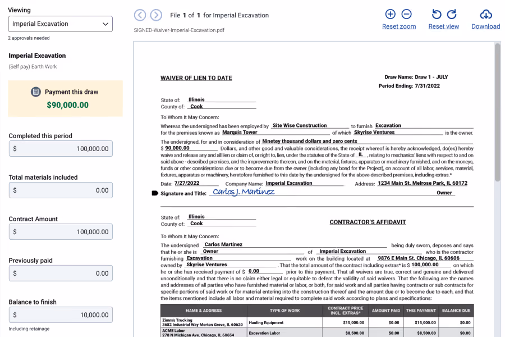The height and width of the screenshot is (337, 505).
Task: Click the Reset view link
Action: 443,26
